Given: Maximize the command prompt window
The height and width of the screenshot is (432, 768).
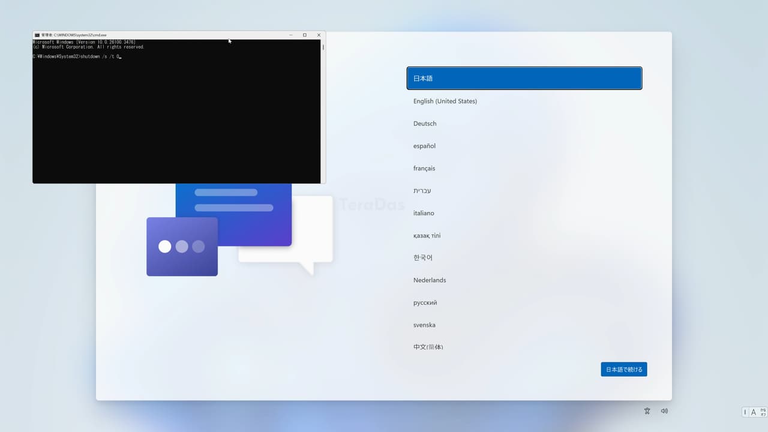Looking at the screenshot, I should (305, 35).
